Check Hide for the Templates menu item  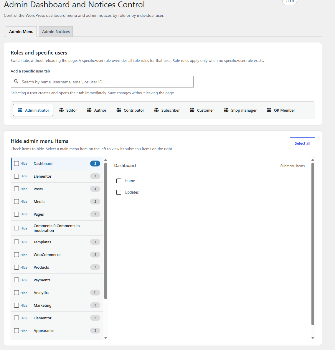[x=16, y=242]
